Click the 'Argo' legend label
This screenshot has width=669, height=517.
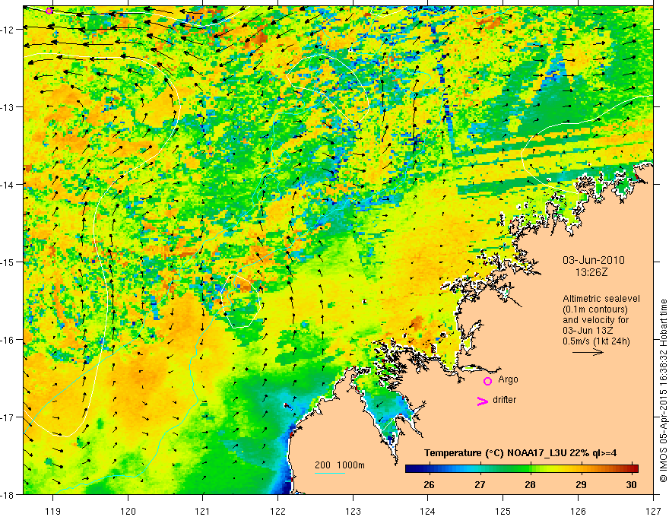click(x=508, y=379)
